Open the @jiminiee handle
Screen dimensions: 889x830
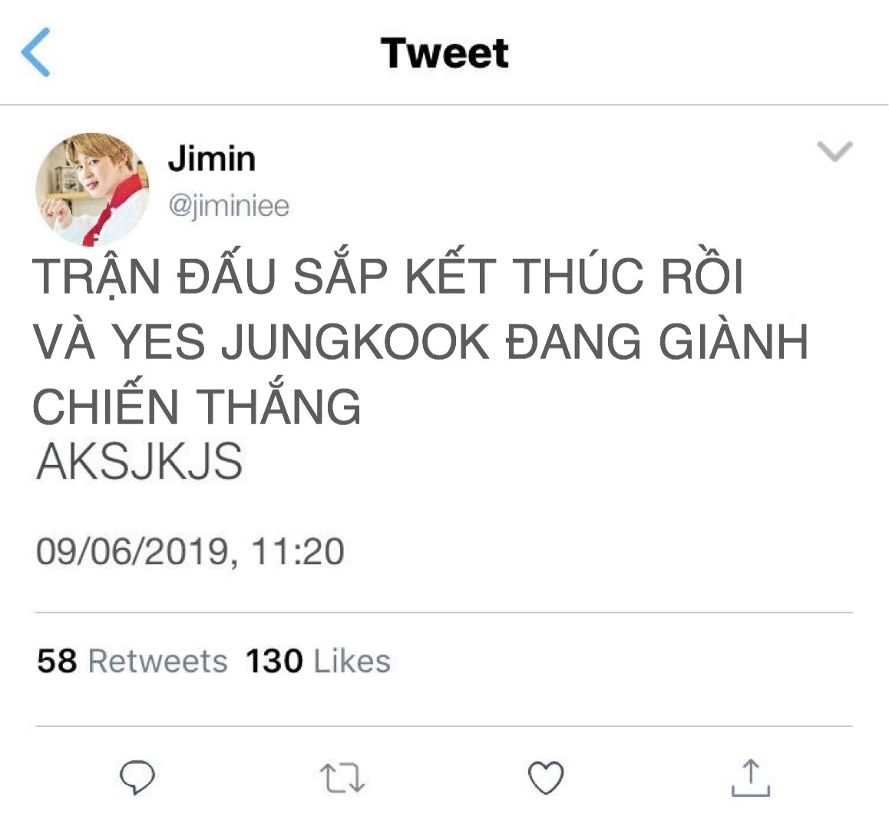tap(229, 205)
